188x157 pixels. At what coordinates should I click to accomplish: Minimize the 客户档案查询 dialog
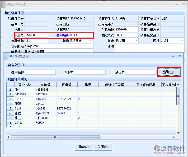[173, 56]
